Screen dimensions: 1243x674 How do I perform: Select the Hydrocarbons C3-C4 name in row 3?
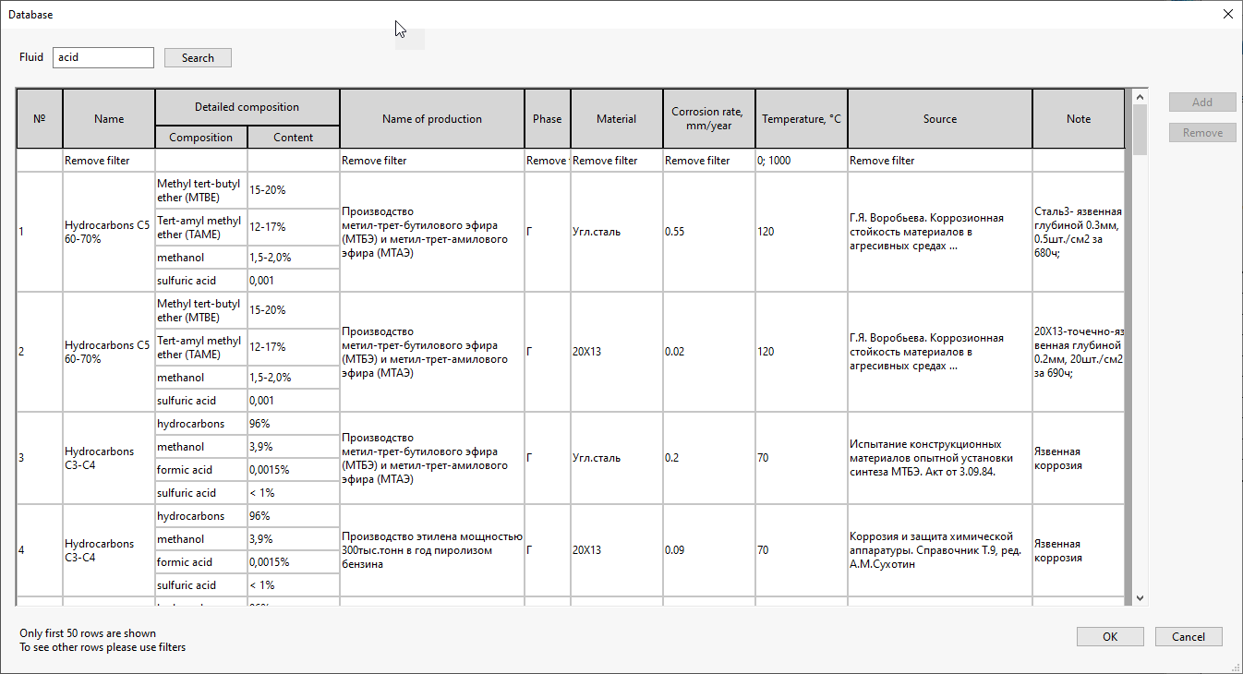pos(109,458)
